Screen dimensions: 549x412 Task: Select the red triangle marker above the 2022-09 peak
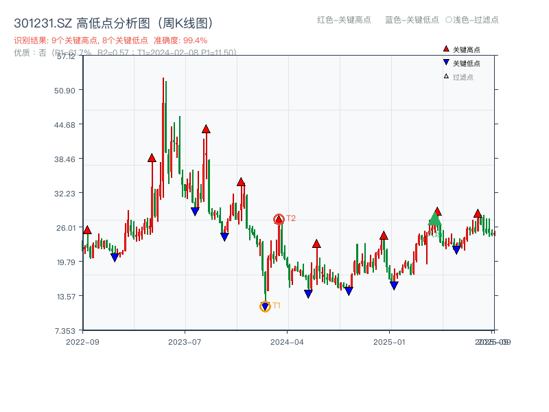(x=86, y=230)
